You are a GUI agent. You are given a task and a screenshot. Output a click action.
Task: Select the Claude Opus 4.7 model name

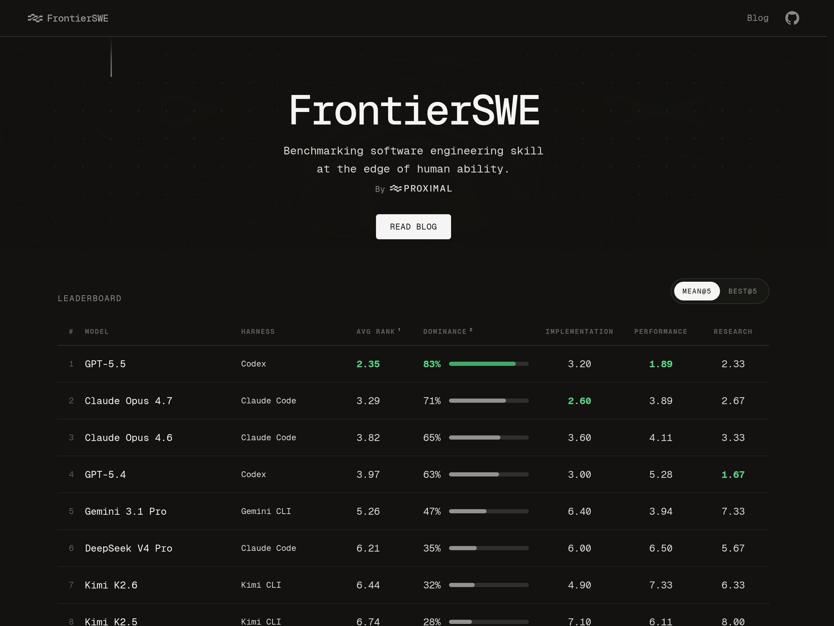pos(129,401)
